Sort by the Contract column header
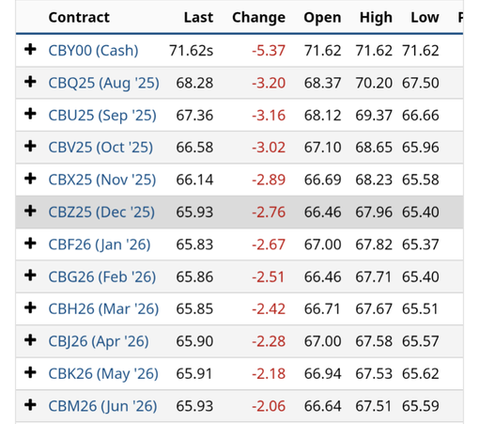This screenshot has width=479, height=424. (x=79, y=17)
